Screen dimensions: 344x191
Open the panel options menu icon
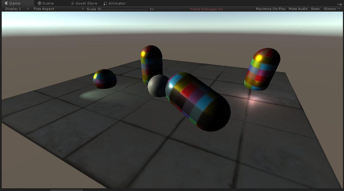(x=340, y=4)
